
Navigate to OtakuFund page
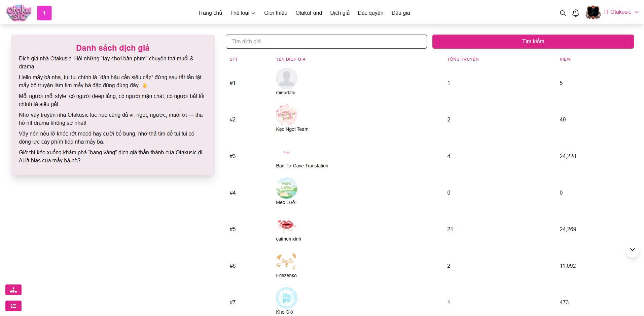tap(309, 13)
